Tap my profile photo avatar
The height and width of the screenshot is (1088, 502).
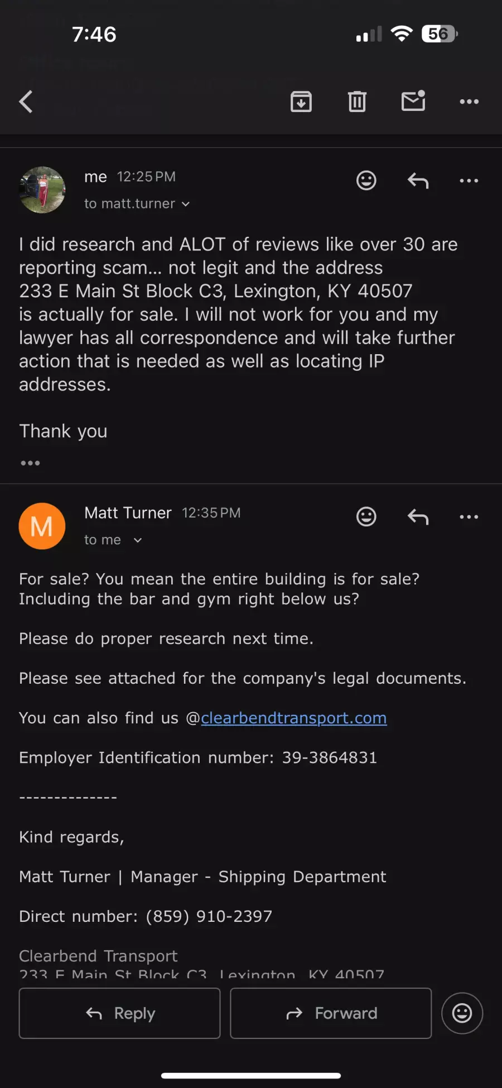[x=42, y=190]
